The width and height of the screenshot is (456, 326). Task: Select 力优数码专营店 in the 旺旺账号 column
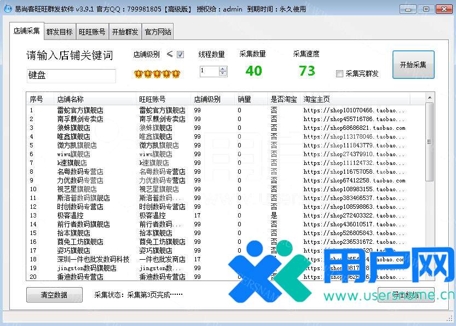162,180
